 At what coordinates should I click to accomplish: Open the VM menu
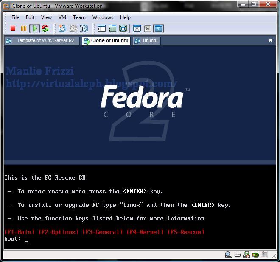62,17
